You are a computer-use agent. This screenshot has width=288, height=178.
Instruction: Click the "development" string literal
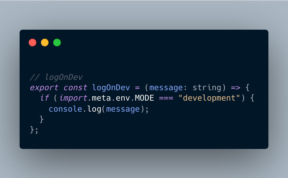click(x=209, y=98)
